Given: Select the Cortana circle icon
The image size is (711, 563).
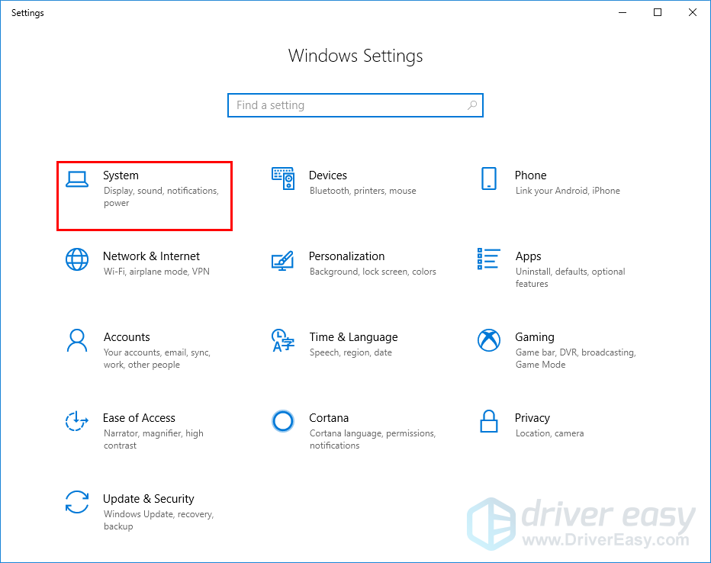Looking at the screenshot, I should coord(283,421).
